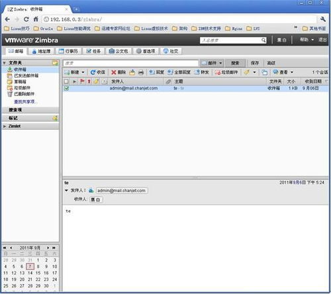
Task: Click the Reply All icon
Action: pos(170,72)
